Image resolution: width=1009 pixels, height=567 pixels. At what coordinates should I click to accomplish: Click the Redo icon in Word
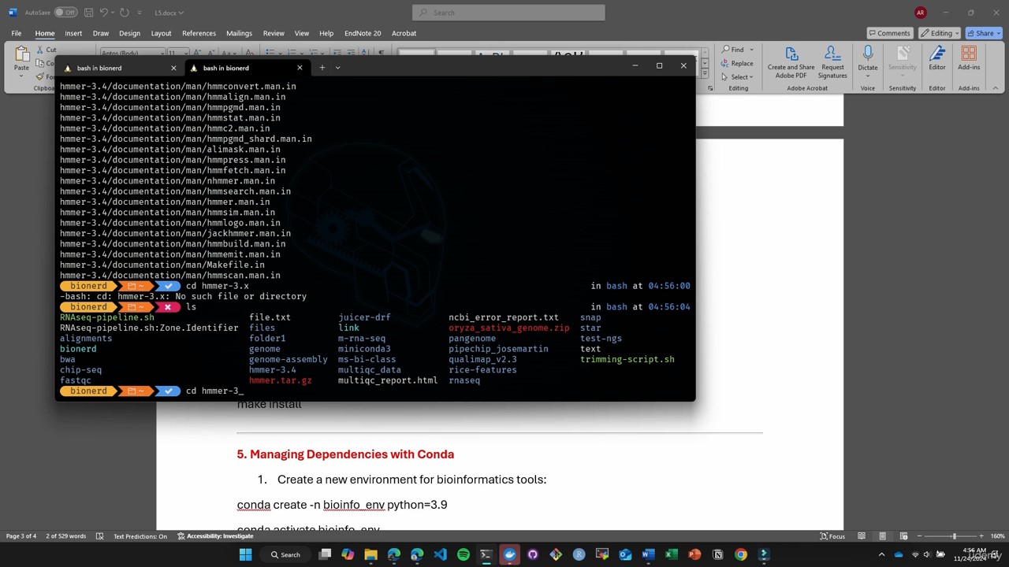pyautogui.click(x=125, y=13)
